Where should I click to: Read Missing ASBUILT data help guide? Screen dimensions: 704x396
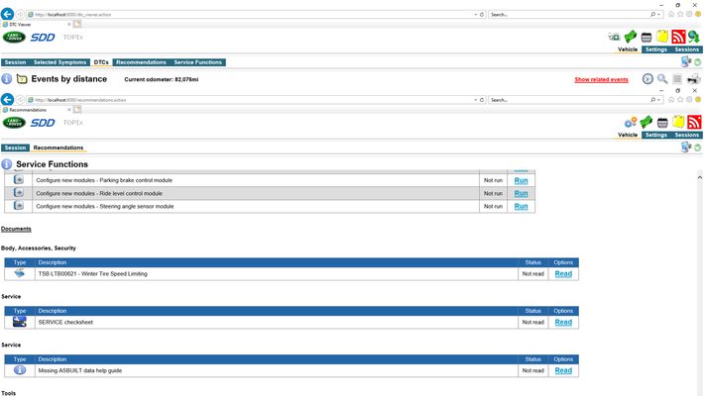coord(563,370)
